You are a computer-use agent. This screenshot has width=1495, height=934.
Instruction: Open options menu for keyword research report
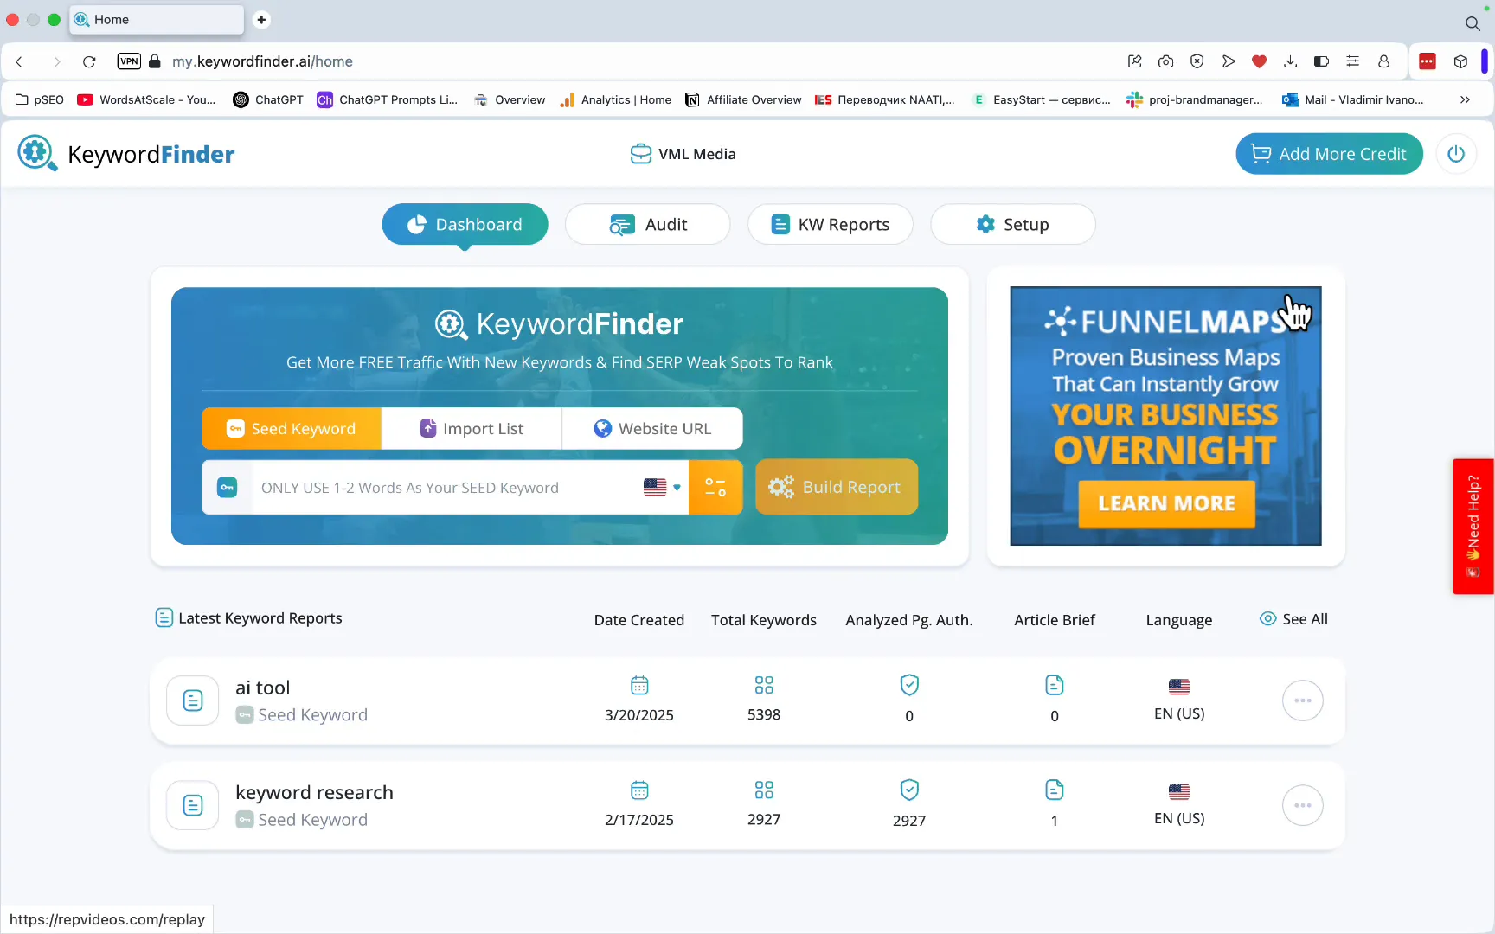tap(1302, 805)
